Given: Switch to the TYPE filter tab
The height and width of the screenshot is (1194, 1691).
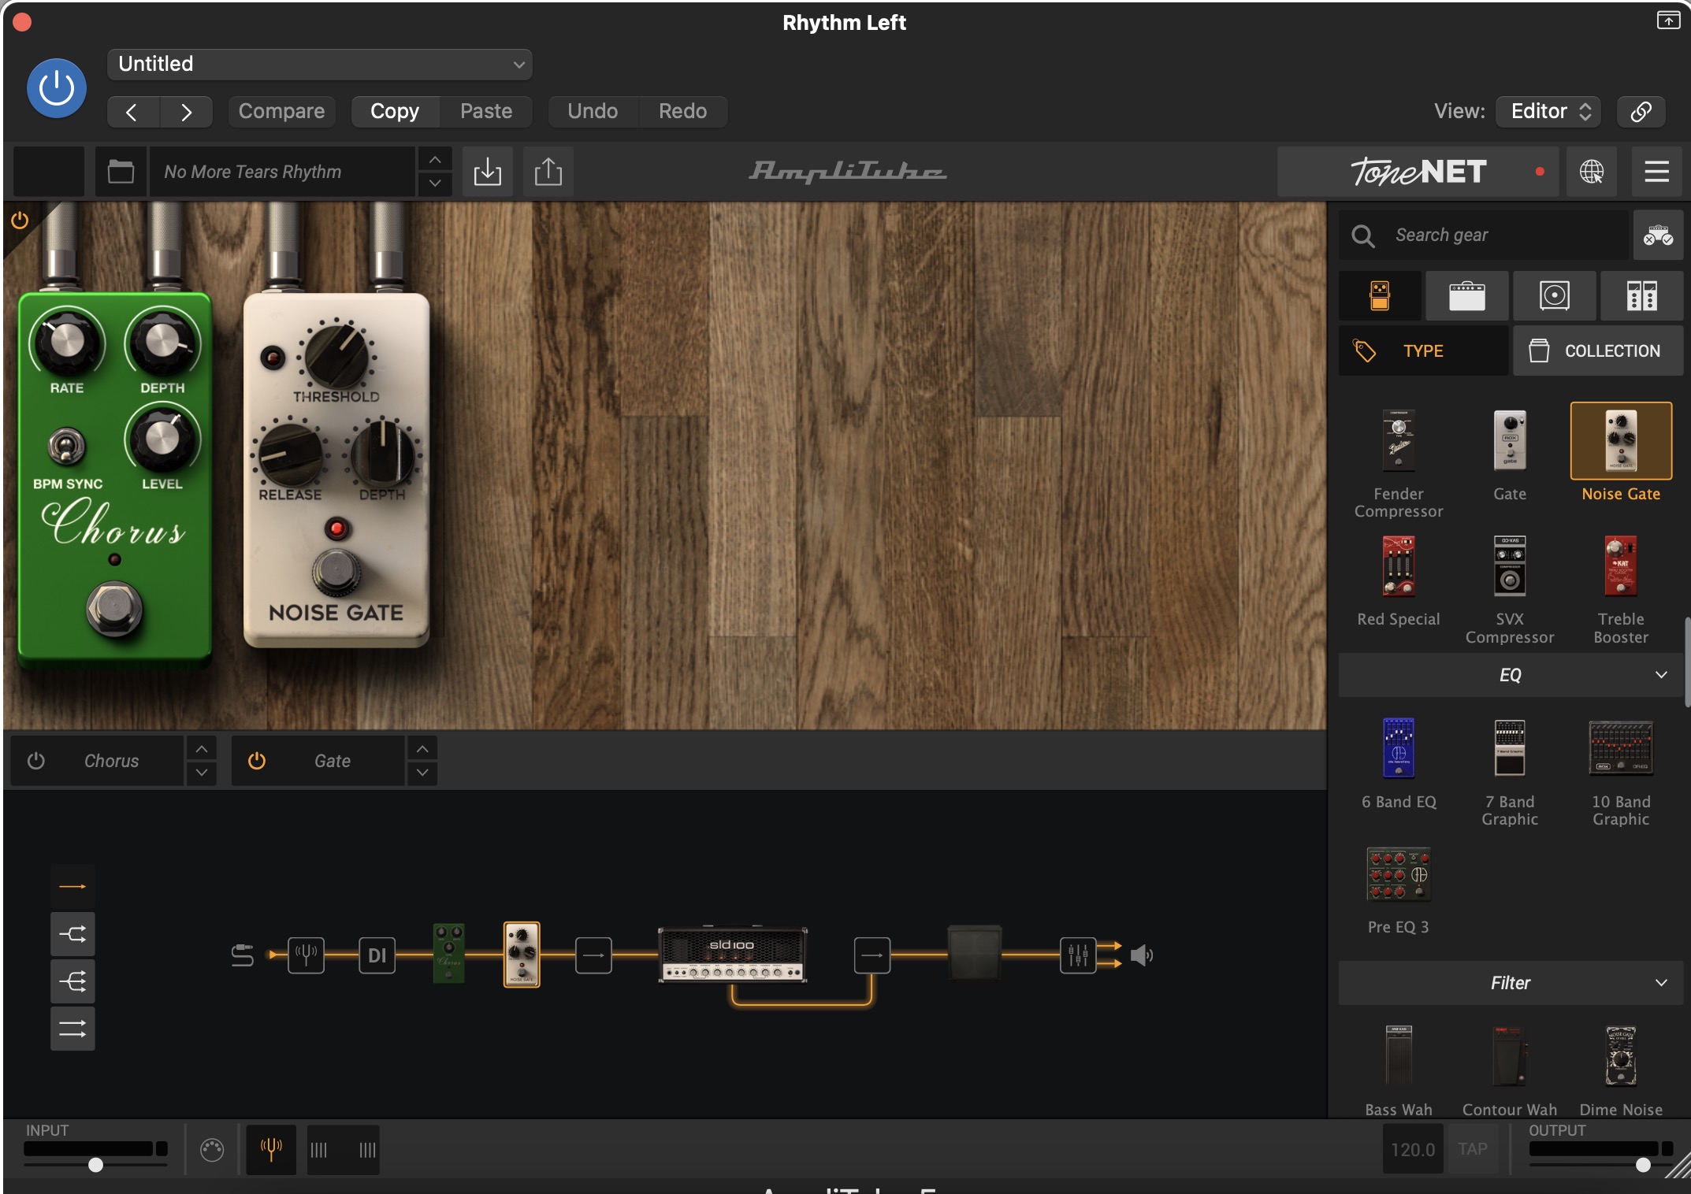Looking at the screenshot, I should tap(1423, 350).
